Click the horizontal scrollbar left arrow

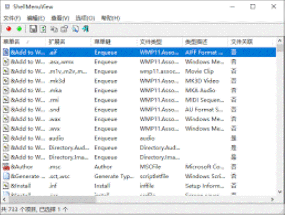pos(4,199)
